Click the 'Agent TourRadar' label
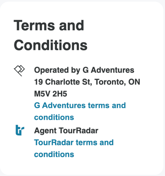 tap(66, 131)
